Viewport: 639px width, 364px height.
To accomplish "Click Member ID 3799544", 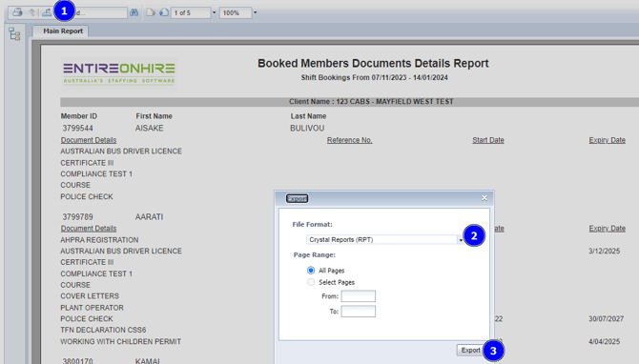I will click(78, 129).
